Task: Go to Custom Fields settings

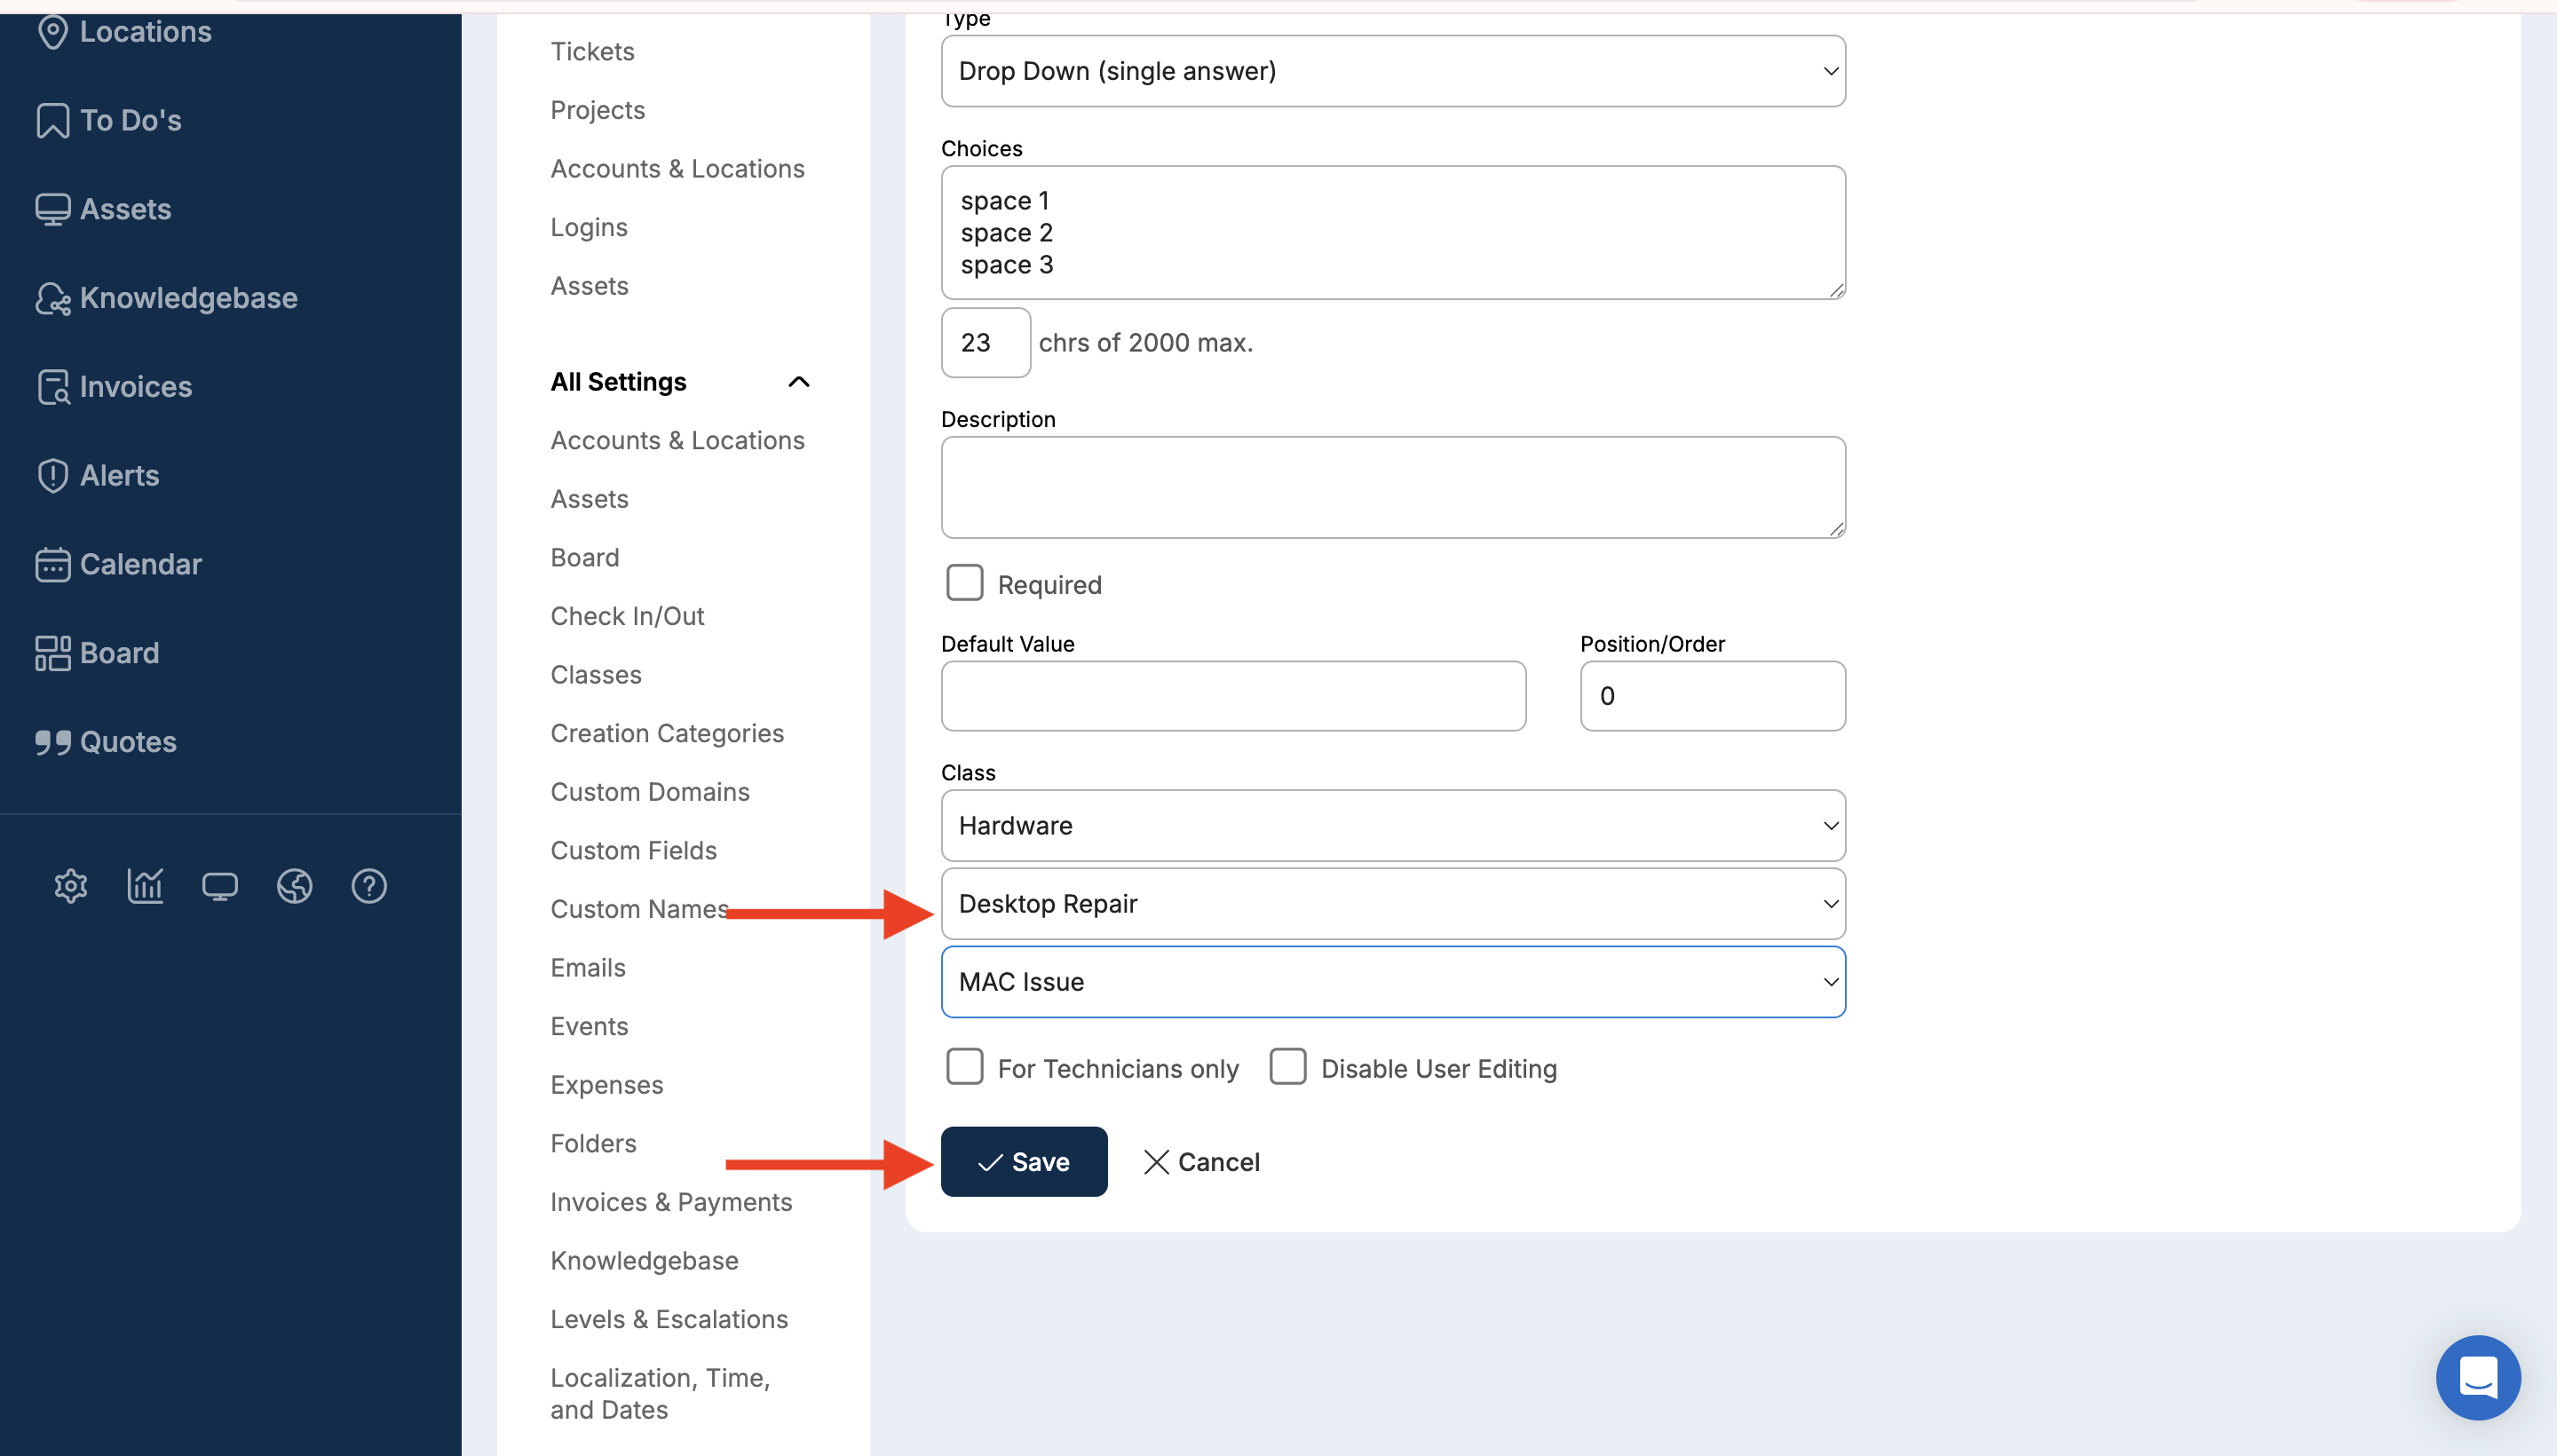Action: (x=633, y=850)
